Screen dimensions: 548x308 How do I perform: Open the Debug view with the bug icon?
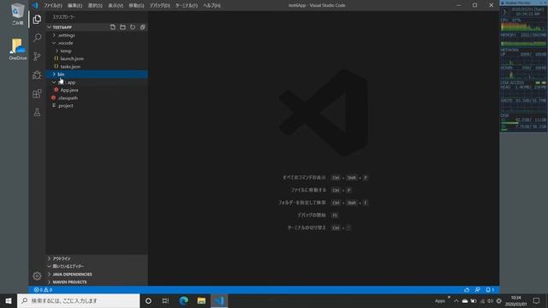[37, 74]
